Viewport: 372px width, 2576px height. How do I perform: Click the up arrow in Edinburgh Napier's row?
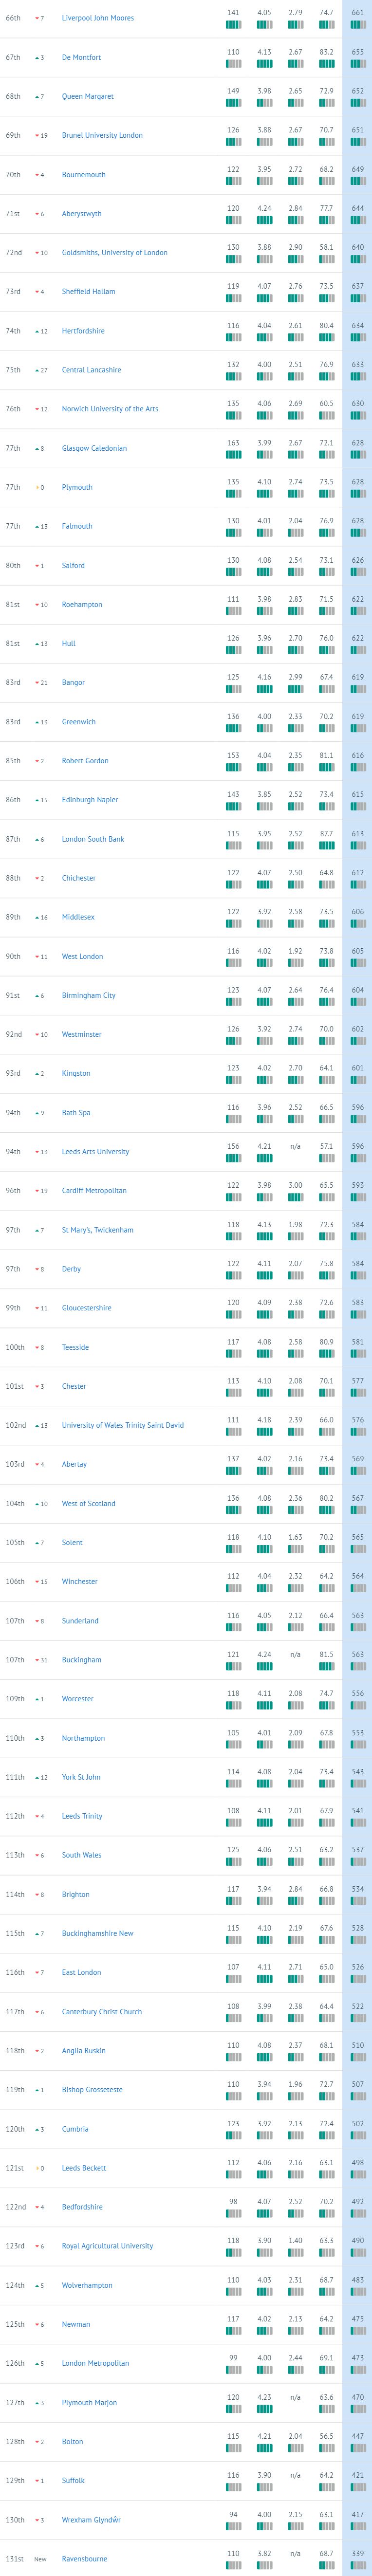[x=37, y=800]
